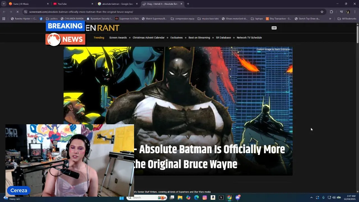
Task: Open the music bass tabs folder
Action: pyautogui.click(x=208, y=19)
